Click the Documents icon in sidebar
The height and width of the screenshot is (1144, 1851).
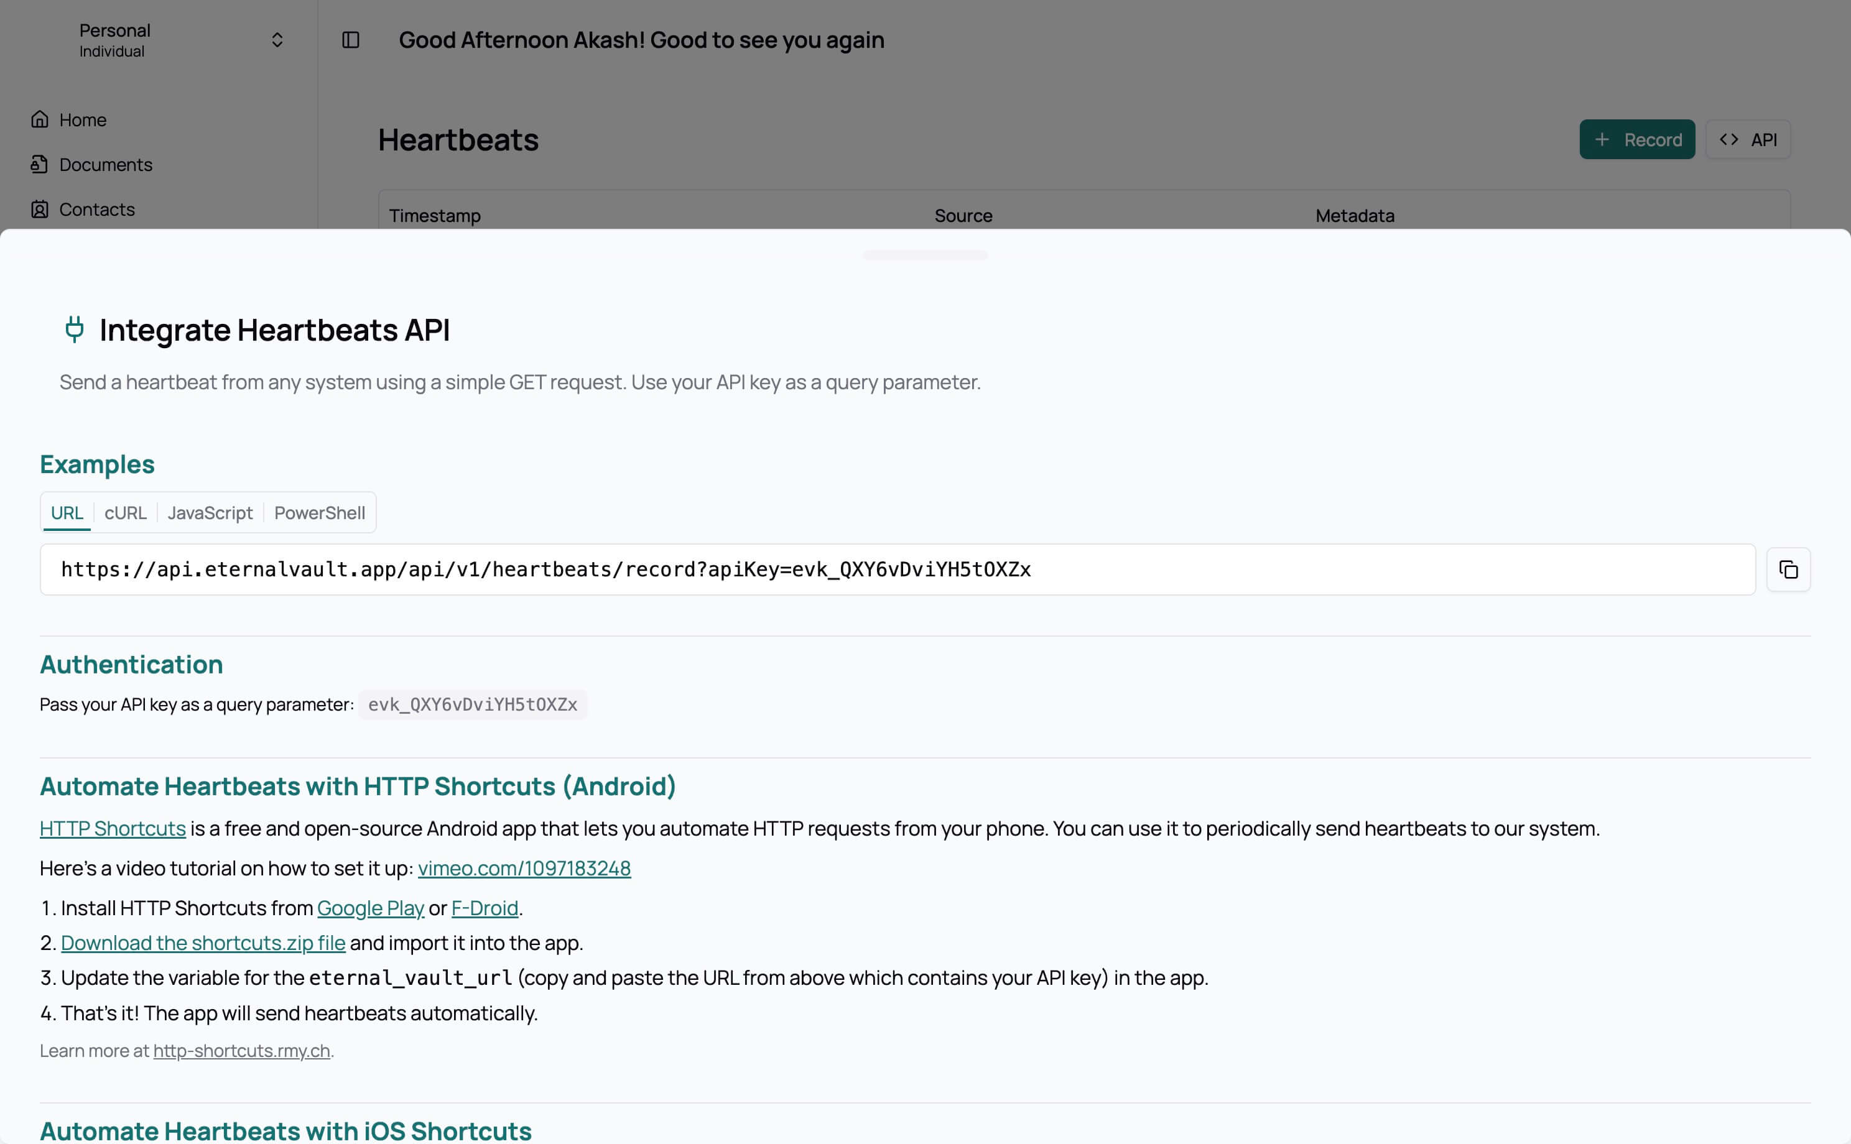[x=40, y=164]
